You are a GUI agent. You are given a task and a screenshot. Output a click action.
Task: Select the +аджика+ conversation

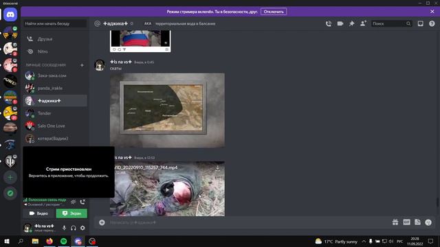(55, 101)
